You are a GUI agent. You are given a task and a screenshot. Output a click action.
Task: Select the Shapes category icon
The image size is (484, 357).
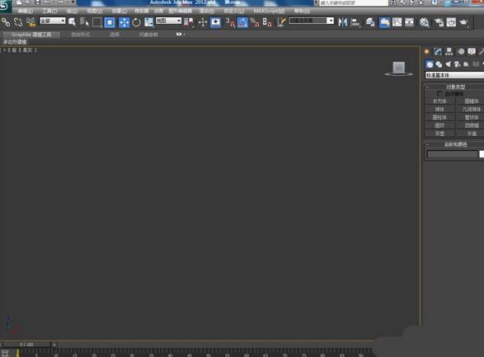click(439, 64)
